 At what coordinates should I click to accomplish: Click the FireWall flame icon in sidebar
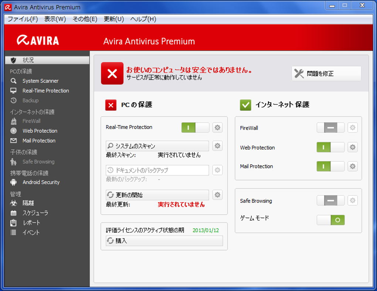pos(13,121)
